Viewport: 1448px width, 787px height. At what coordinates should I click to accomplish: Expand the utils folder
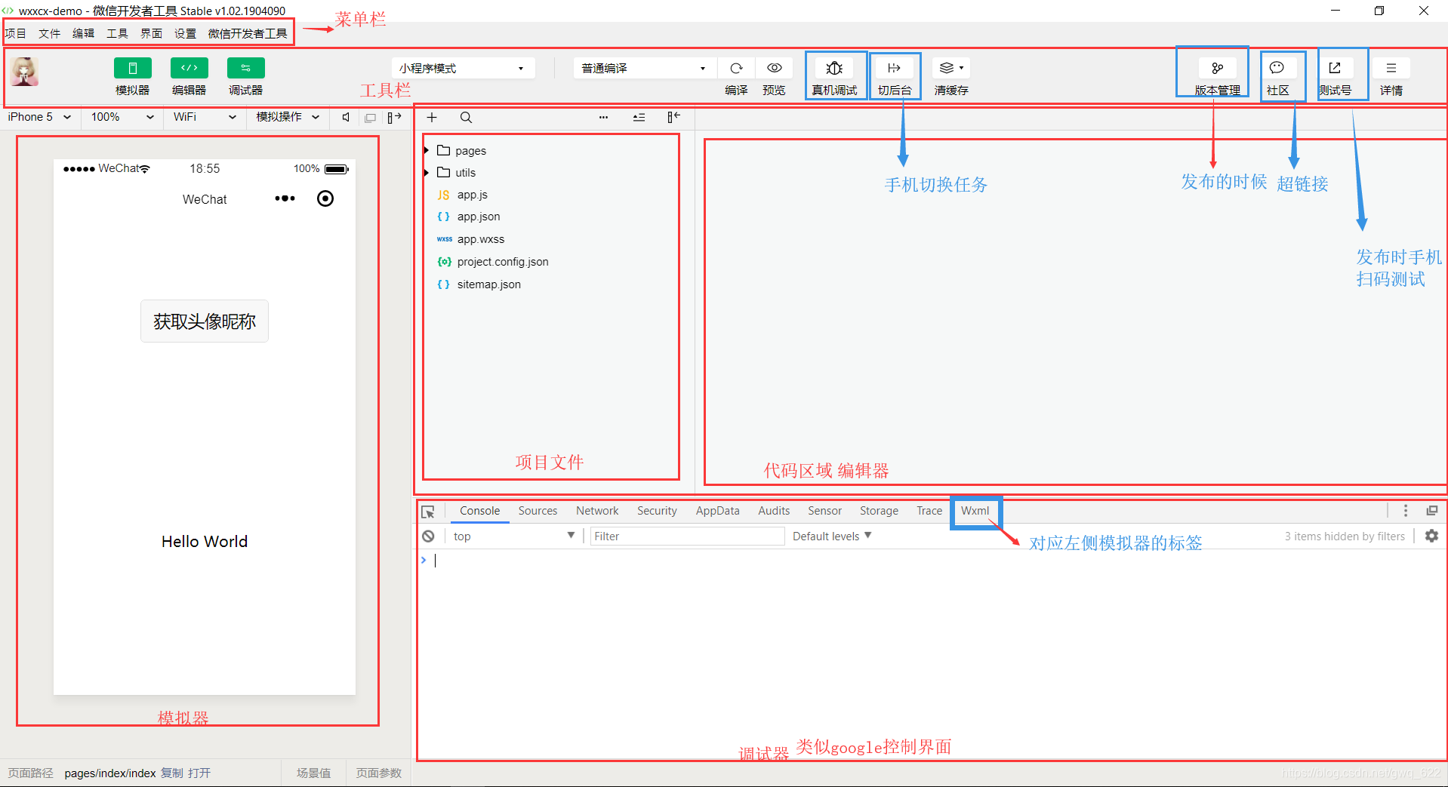(x=456, y=172)
